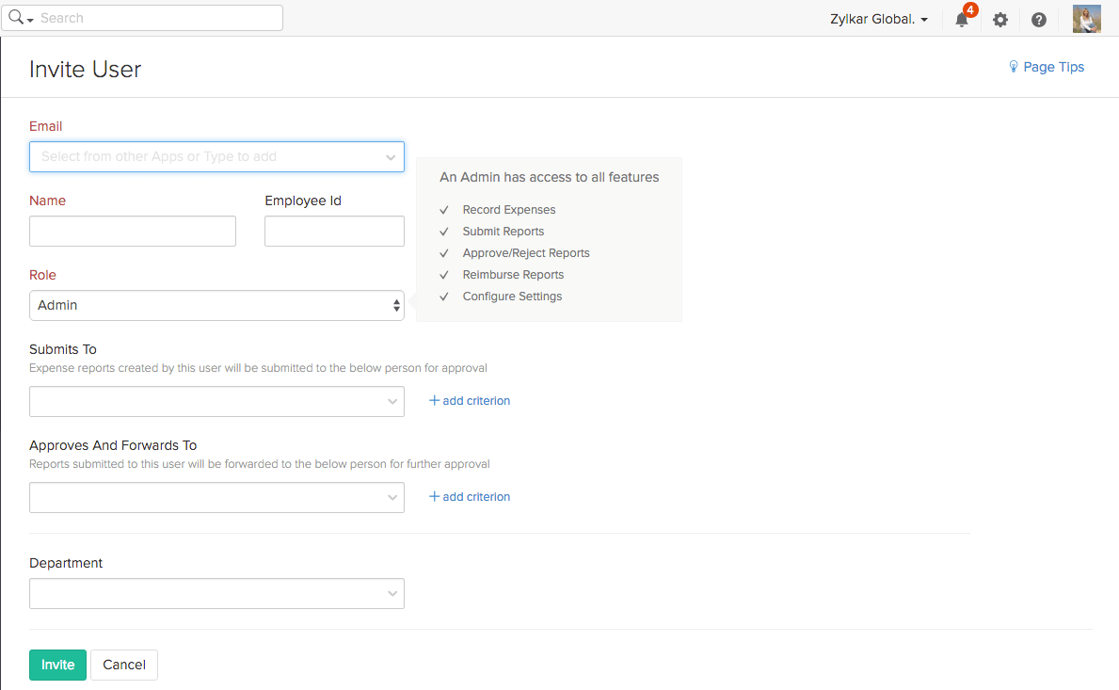Open the Role dropdown showing Admin
This screenshot has width=1119, height=690.
tap(216, 305)
